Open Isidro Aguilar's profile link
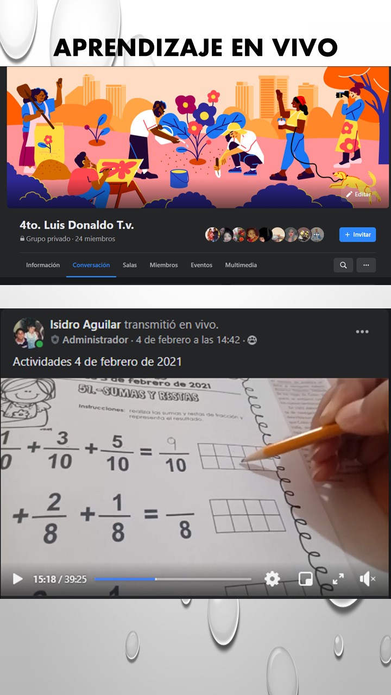 tap(86, 325)
